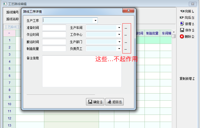Click into the 准备时间 input field
The width and height of the screenshot is (200, 128).
(54, 28)
